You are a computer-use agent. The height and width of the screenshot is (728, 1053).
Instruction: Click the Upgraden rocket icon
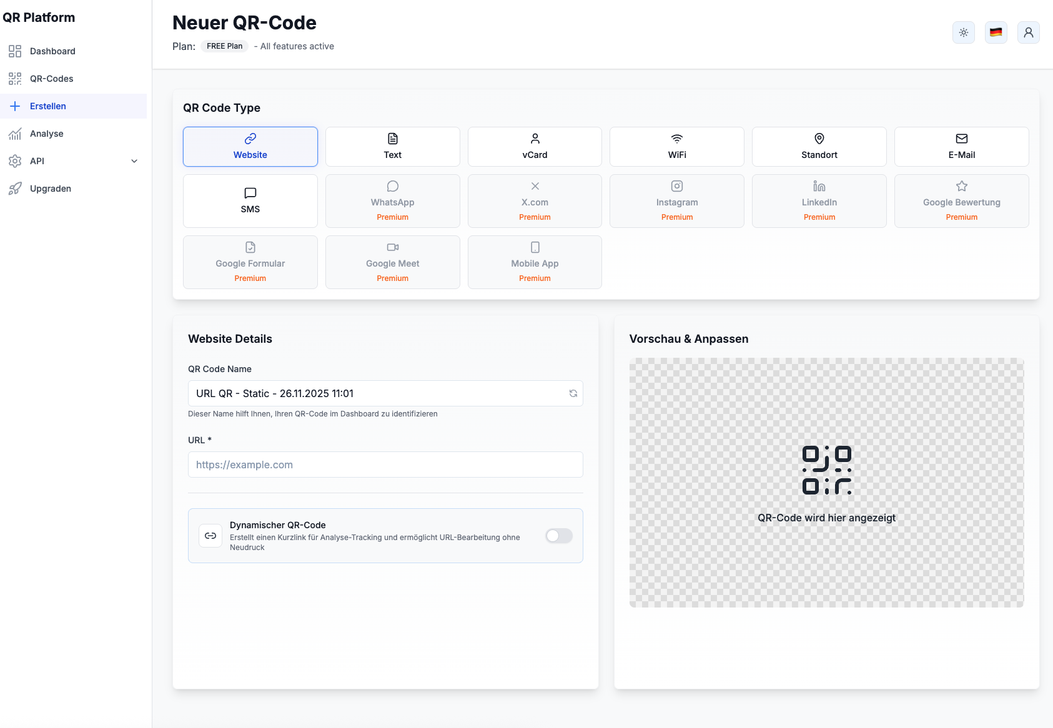[15, 189]
